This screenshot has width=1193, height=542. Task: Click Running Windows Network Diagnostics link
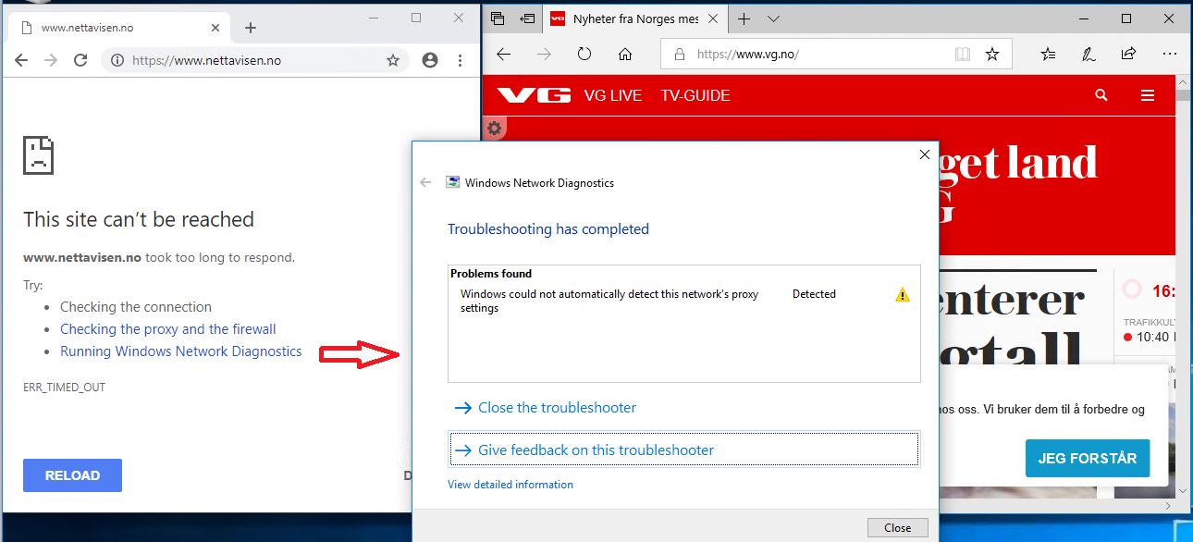click(181, 351)
